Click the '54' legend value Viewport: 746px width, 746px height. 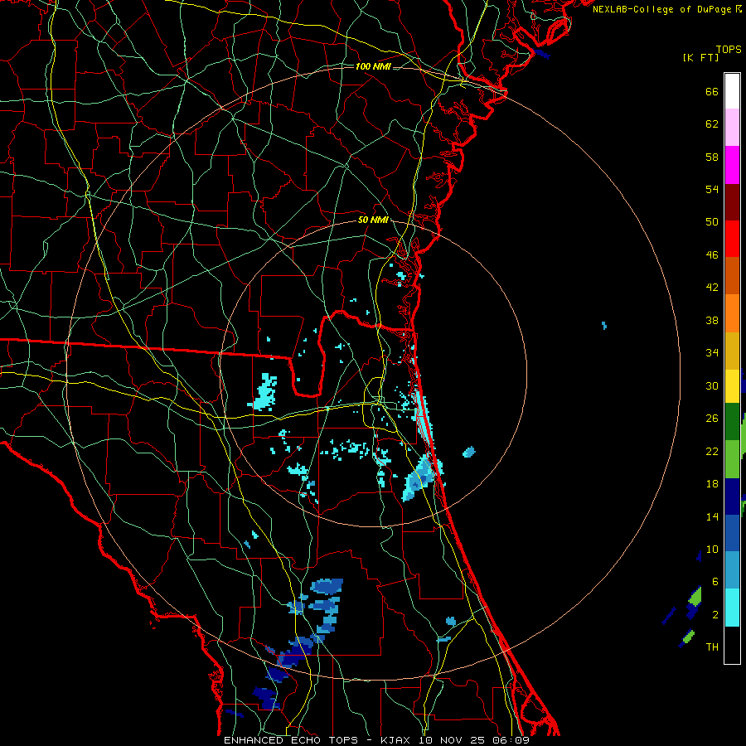pos(712,189)
